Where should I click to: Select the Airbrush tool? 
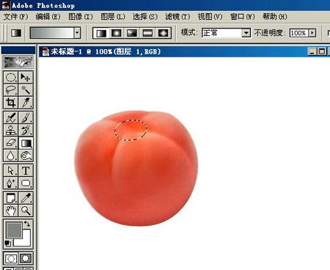pyautogui.click(x=10, y=117)
